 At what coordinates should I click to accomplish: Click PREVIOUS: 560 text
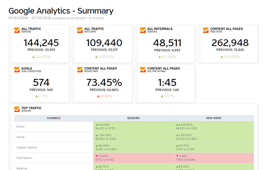coord(41,90)
